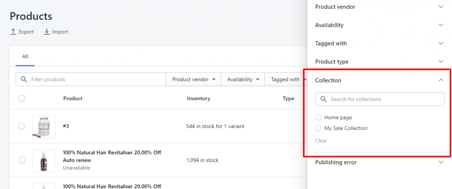Click the Unavailable status text
Screen dimensions: 452x189
point(76,168)
